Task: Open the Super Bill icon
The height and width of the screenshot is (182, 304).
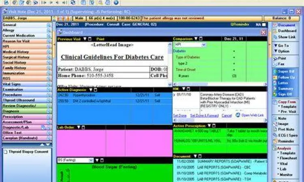Action: click(275, 72)
